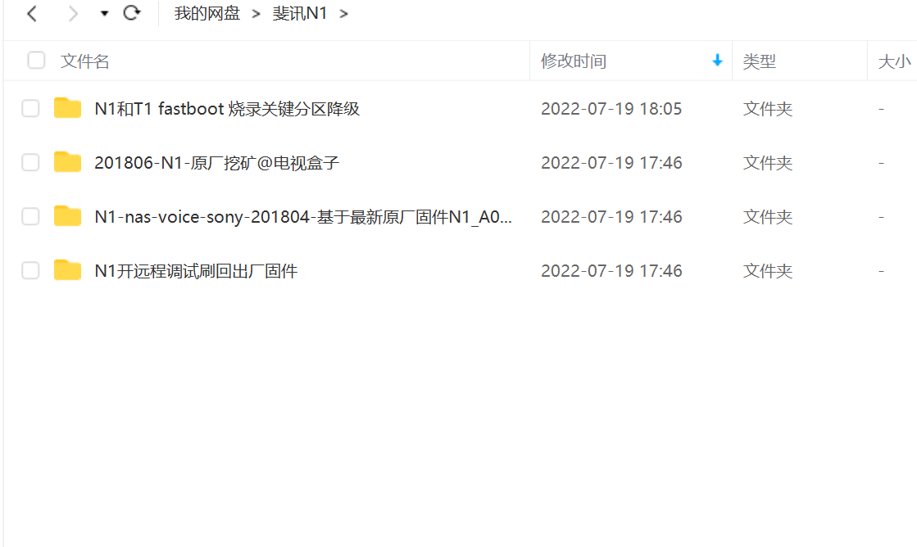Go back with the left arrow icon
The height and width of the screenshot is (547, 917).
32,13
